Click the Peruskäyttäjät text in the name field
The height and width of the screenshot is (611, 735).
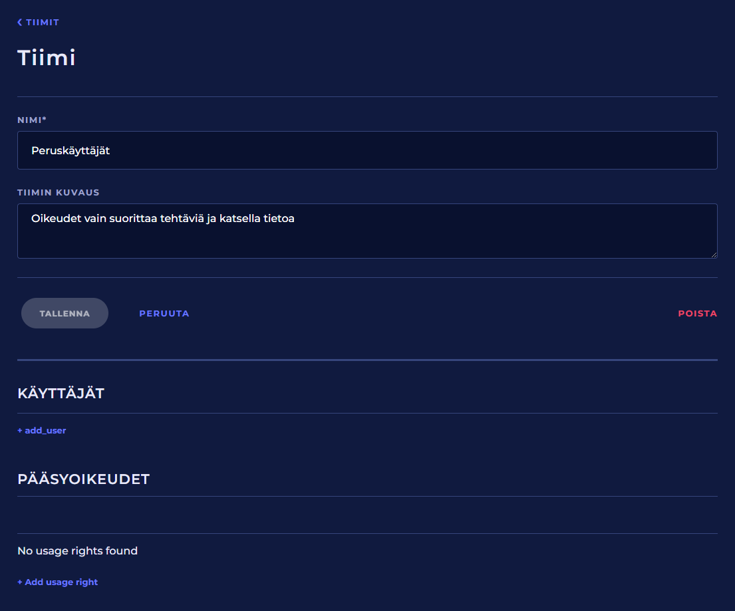point(71,151)
